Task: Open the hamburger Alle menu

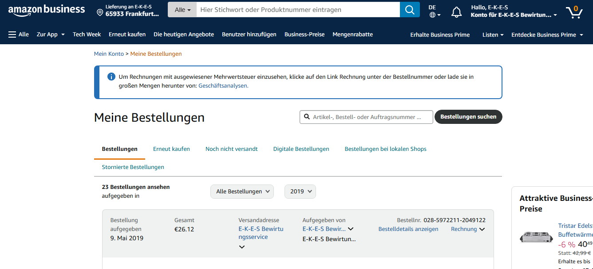Action: click(x=18, y=35)
